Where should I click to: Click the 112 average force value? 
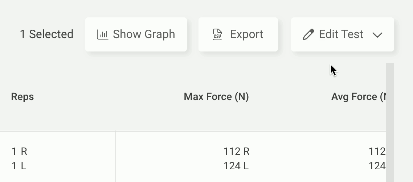click(x=377, y=152)
